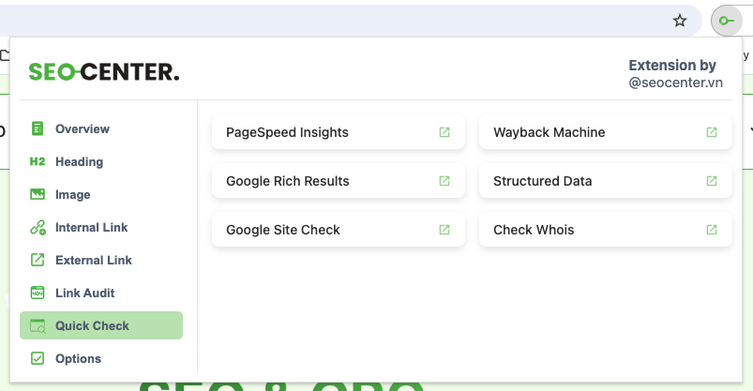Click the Check Whois open-in-new-tab icon
The height and width of the screenshot is (391, 753).
(712, 230)
